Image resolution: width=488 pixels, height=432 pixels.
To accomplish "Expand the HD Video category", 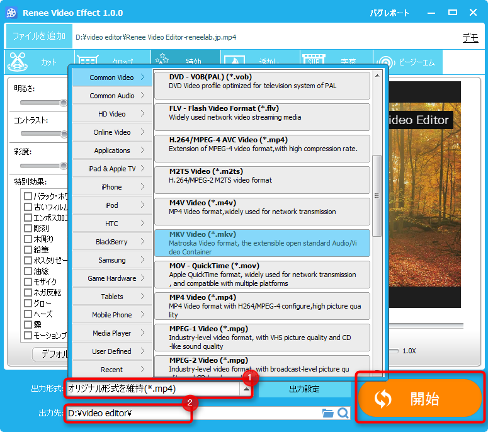I will tap(112, 114).
